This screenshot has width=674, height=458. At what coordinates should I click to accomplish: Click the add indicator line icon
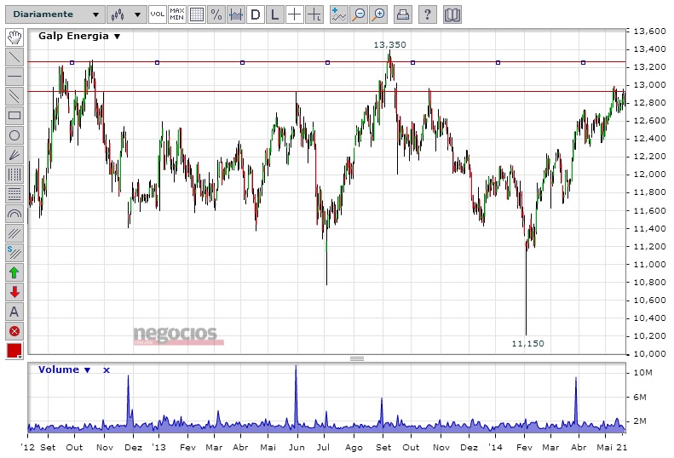[x=339, y=14]
